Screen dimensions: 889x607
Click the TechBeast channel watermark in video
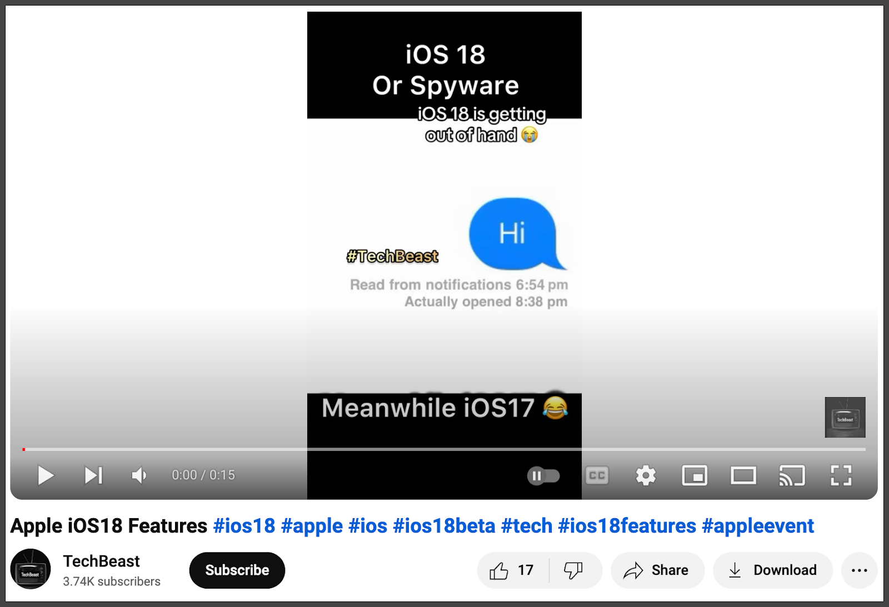(x=845, y=417)
